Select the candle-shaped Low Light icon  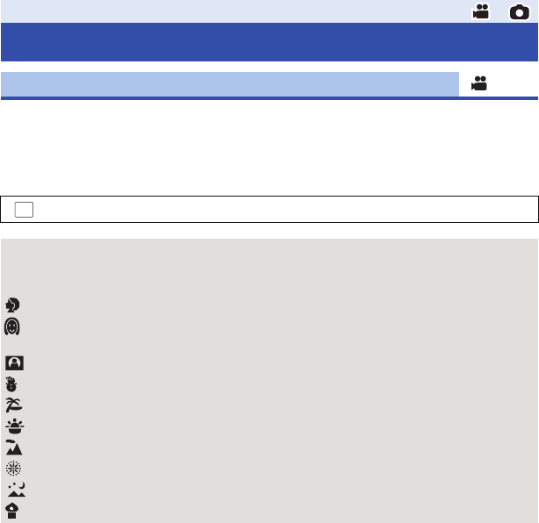coord(11,511)
